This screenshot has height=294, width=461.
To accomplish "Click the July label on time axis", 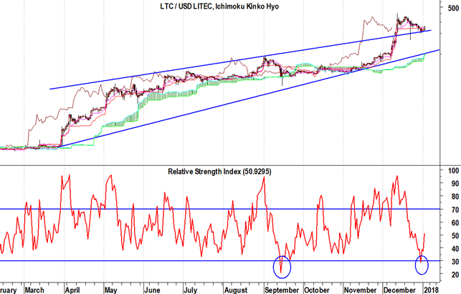I will (x=190, y=290).
